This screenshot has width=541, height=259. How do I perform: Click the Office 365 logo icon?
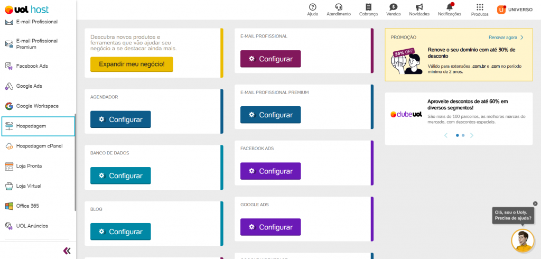[x=9, y=206]
